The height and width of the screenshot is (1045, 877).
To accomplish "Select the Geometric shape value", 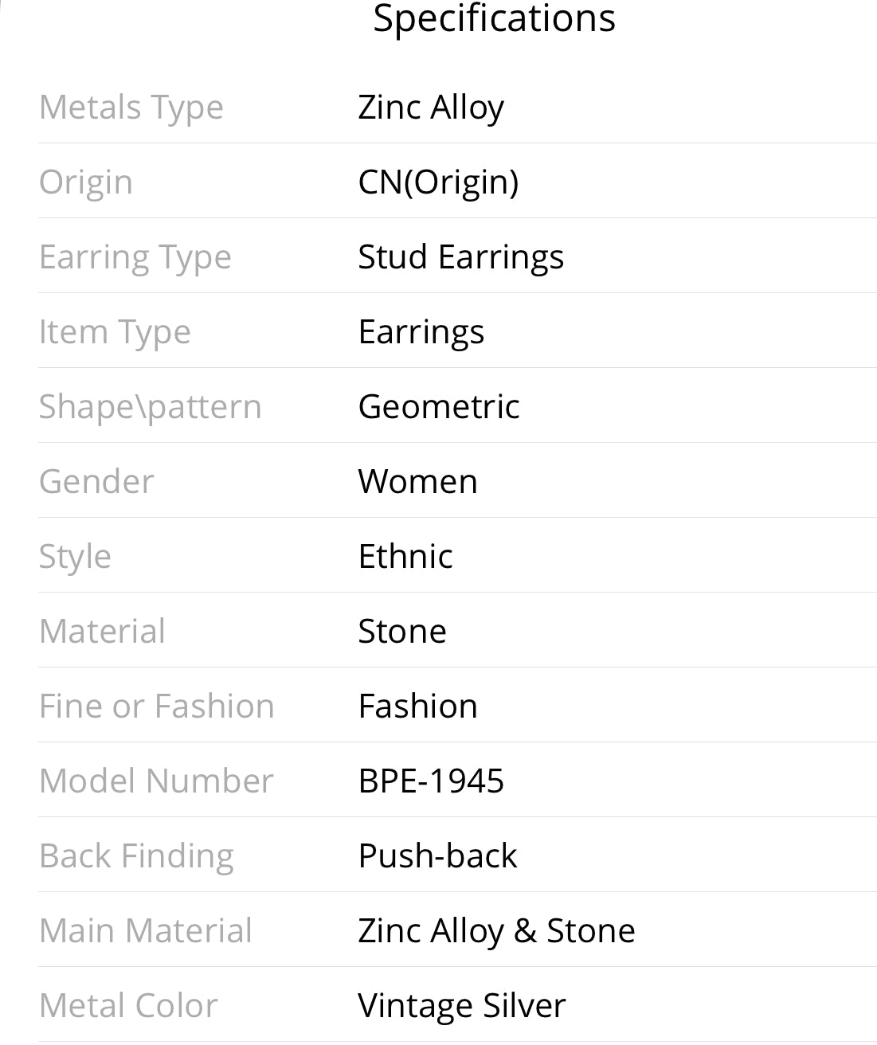I will click(x=439, y=407).
